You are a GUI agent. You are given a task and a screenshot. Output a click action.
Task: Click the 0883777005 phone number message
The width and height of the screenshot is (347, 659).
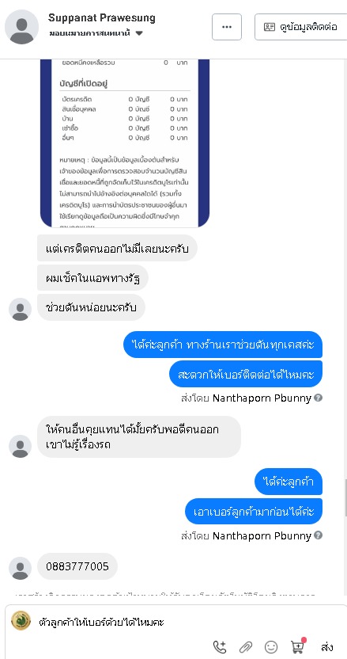coord(77,566)
